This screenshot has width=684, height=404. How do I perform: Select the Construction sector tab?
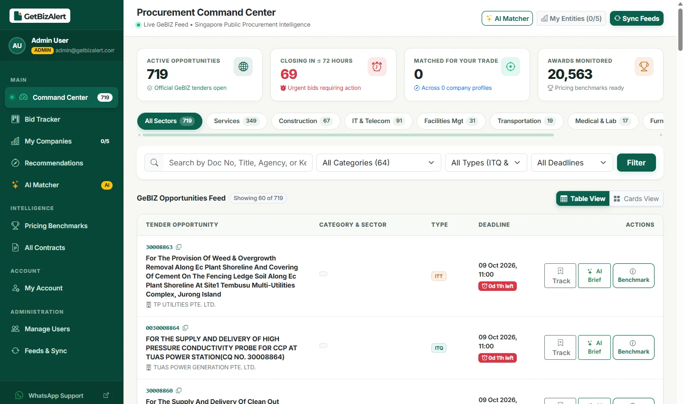click(x=305, y=121)
